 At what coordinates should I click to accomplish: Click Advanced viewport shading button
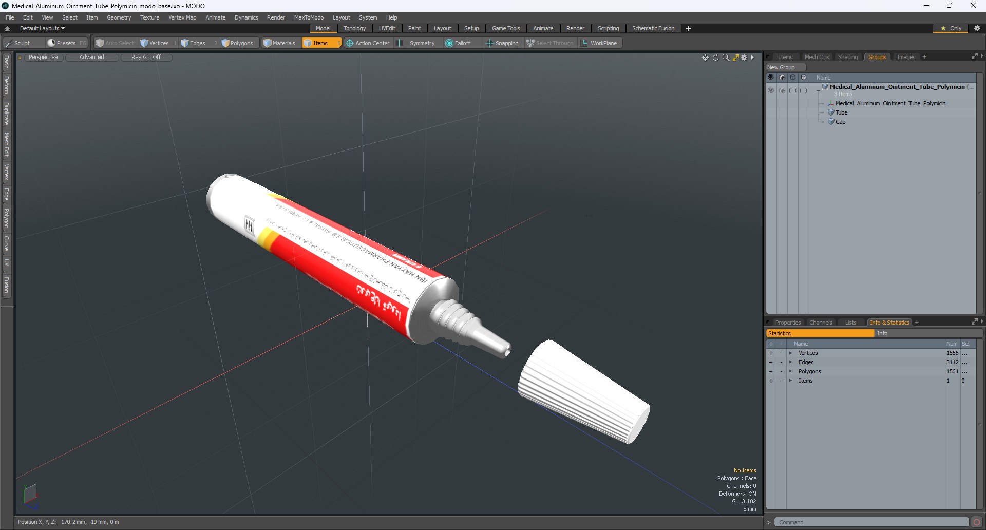[x=91, y=58]
